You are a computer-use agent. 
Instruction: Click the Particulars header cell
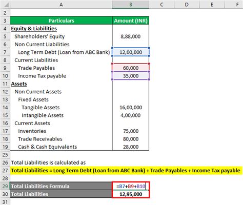[61, 20]
